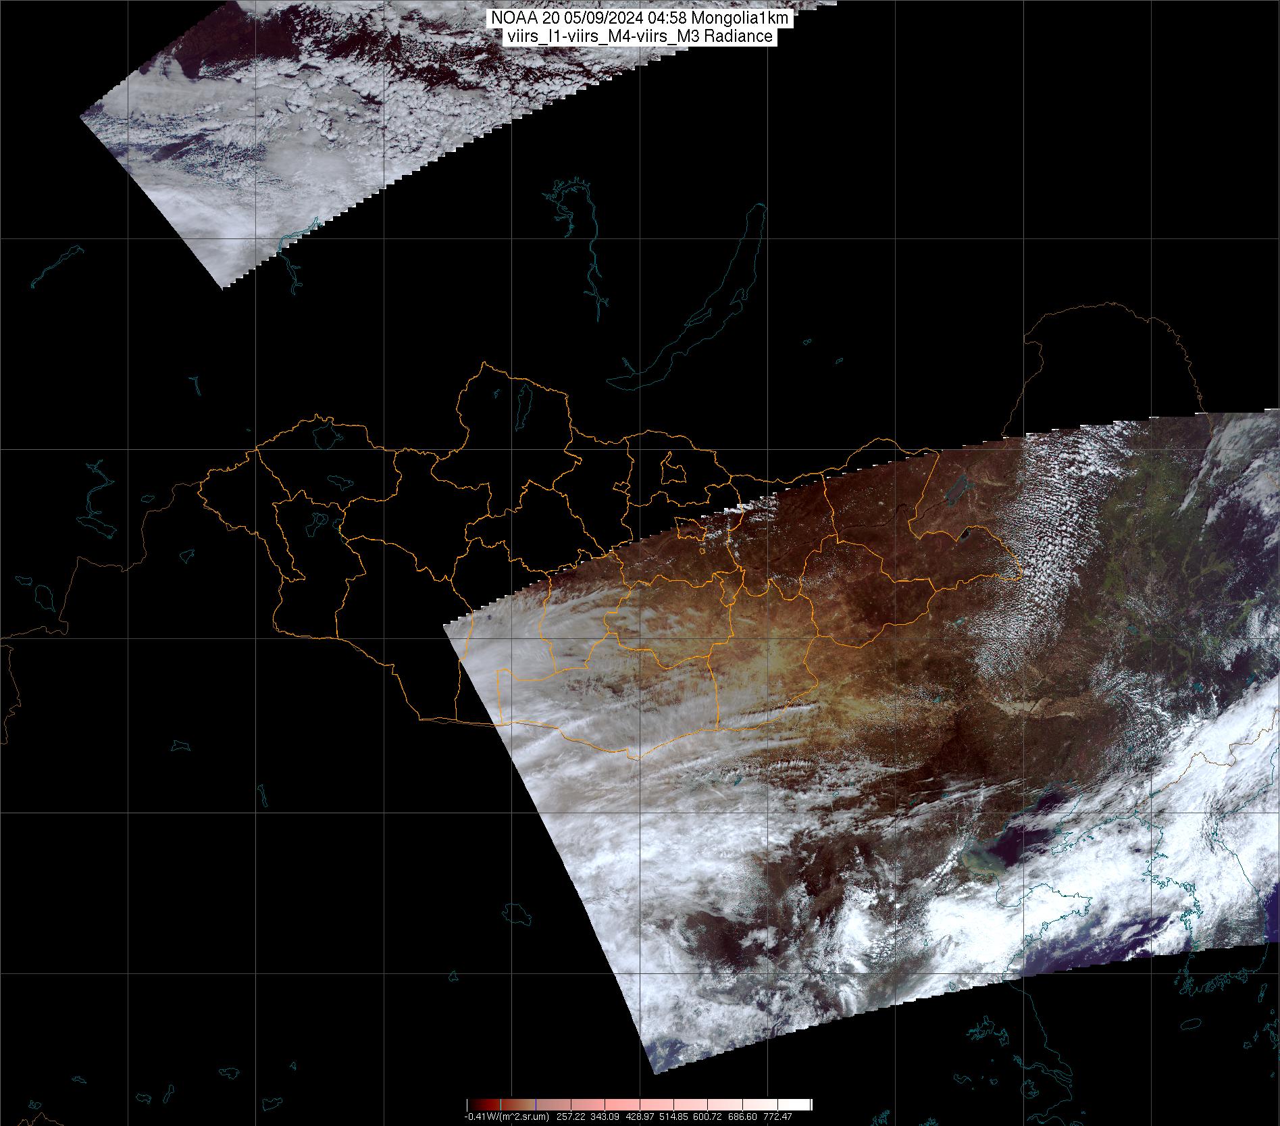This screenshot has width=1280, height=1126.
Task: Click the '772.47' colorbar value
Action: click(777, 1117)
